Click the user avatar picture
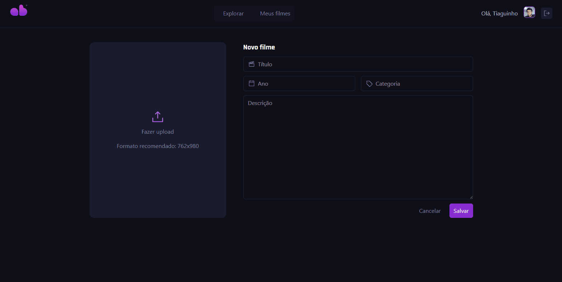562x282 pixels. [529, 13]
